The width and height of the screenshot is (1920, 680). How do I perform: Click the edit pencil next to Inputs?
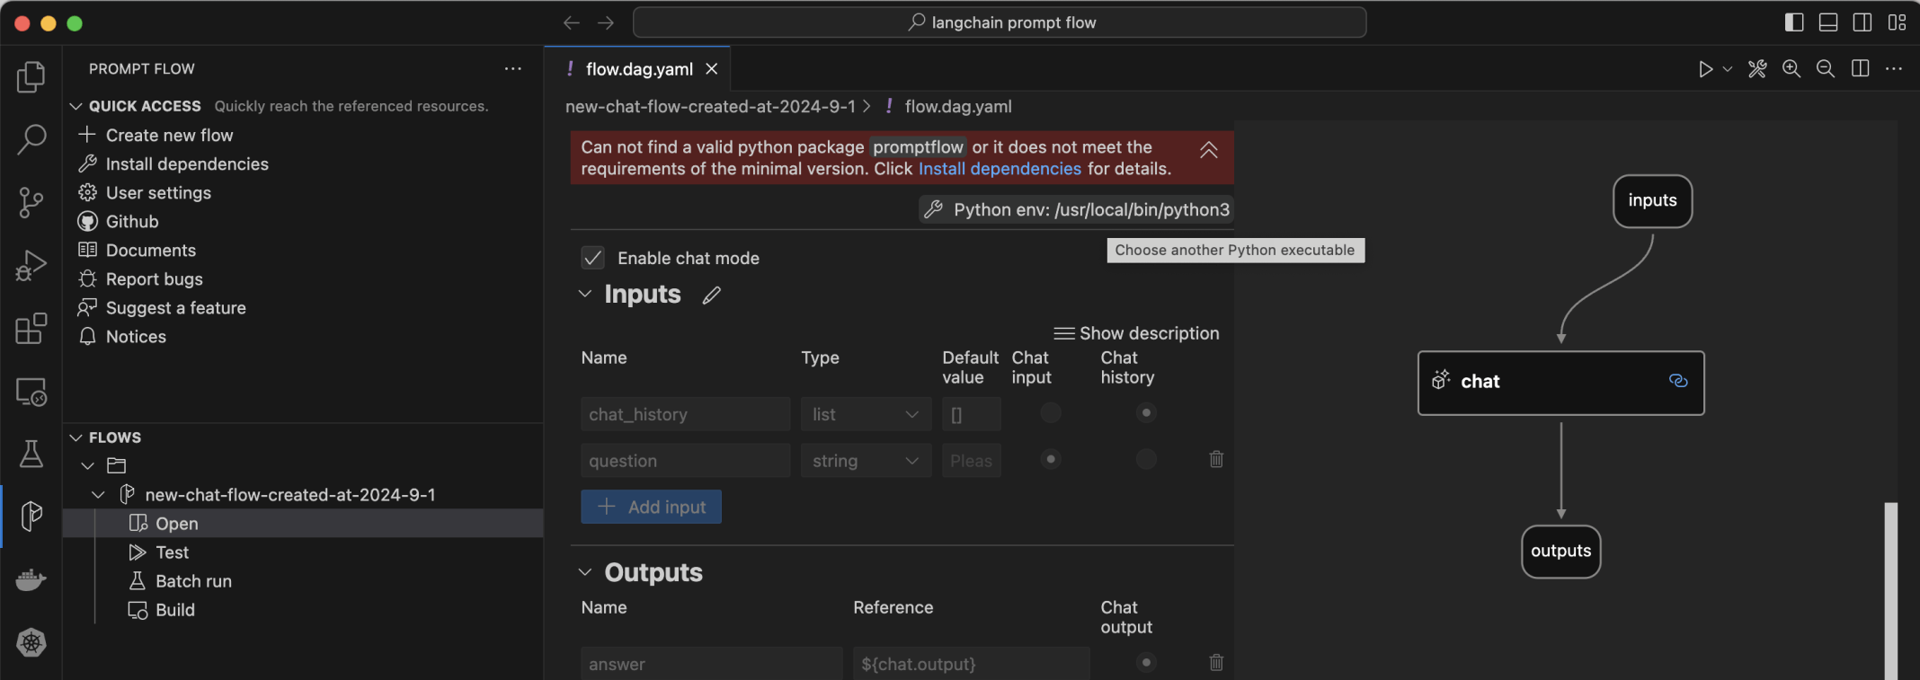click(712, 296)
